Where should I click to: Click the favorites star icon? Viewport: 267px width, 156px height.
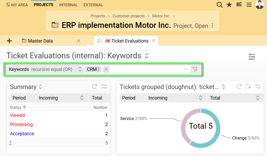pos(229,5)
